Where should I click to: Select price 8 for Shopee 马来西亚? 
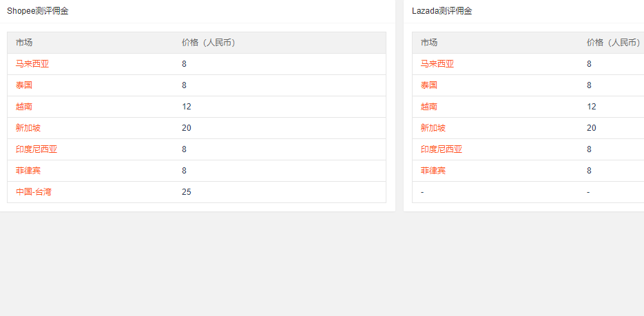185,64
